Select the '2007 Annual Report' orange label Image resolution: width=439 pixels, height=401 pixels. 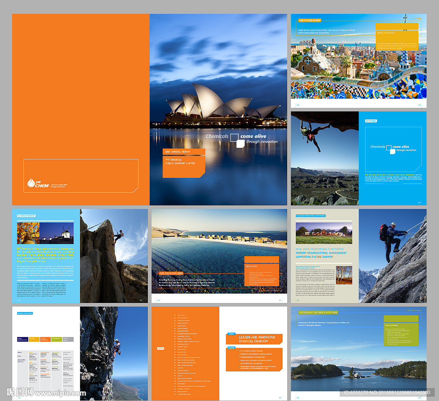[x=184, y=151]
